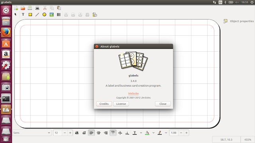Open the Object properties panel
Viewport: 255px width, 143px height.
pos(239,21)
